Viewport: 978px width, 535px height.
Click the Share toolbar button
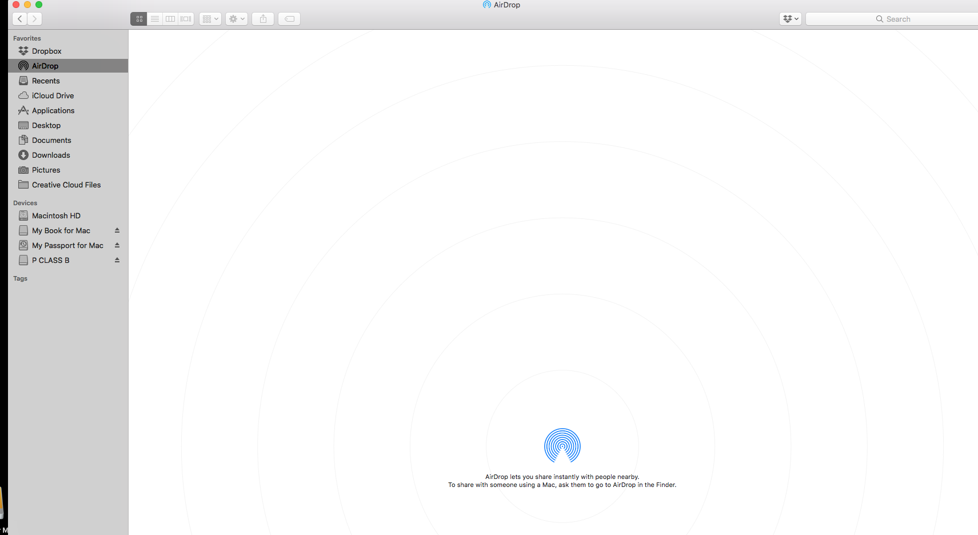263,19
